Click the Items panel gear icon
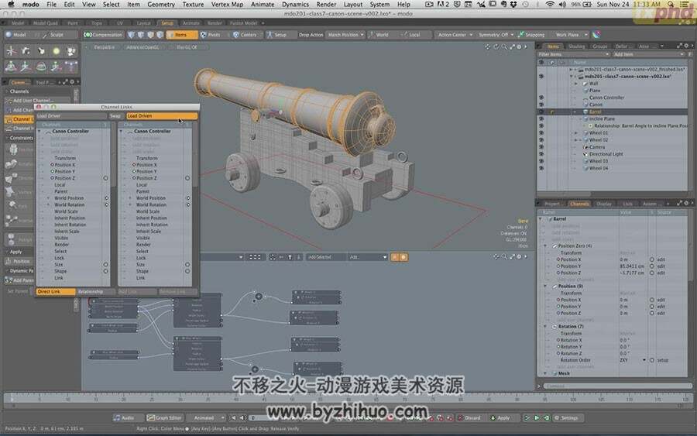The height and width of the screenshot is (436, 697). 686,46
